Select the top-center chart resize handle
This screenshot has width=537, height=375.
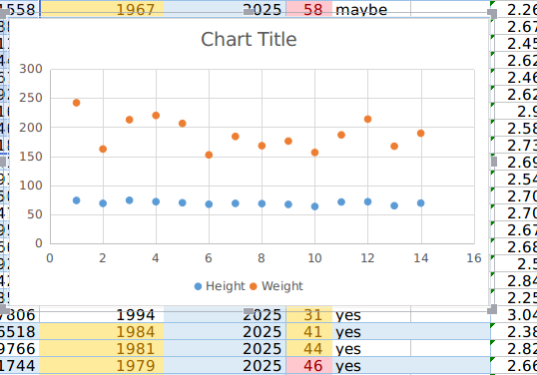click(x=249, y=12)
